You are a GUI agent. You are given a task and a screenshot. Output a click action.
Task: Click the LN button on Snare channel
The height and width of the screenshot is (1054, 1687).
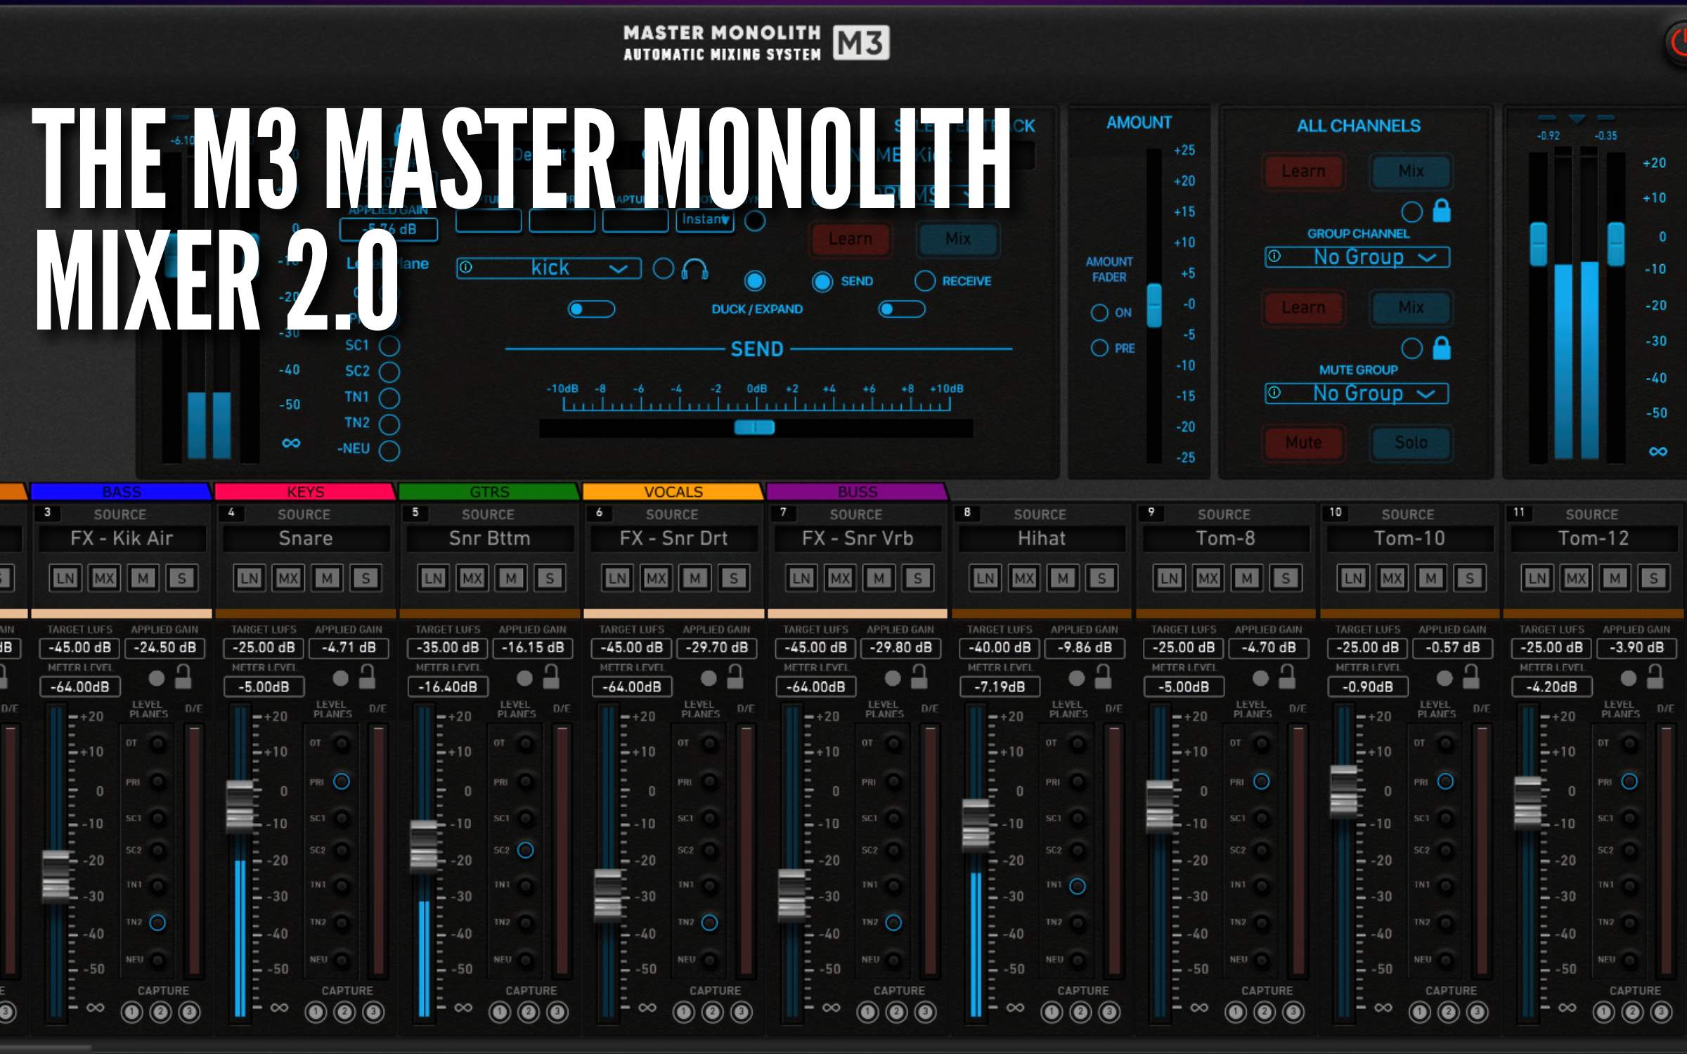coord(249,578)
